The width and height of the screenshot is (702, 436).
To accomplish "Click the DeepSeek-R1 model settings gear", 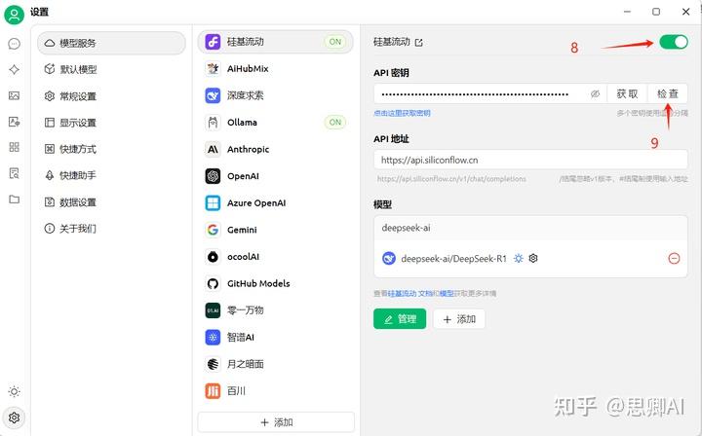I will pyautogui.click(x=533, y=258).
